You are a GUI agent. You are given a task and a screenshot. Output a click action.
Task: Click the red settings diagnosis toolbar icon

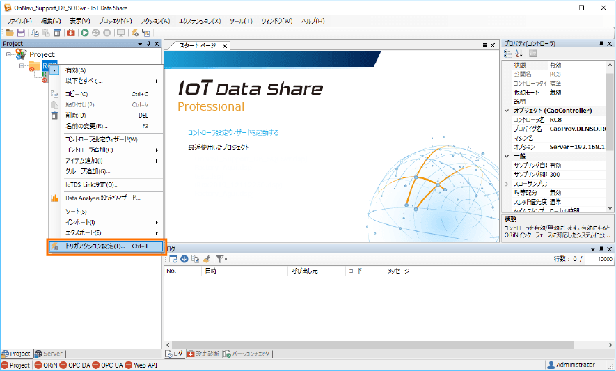[72, 33]
